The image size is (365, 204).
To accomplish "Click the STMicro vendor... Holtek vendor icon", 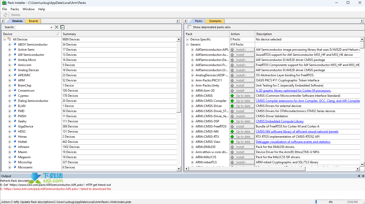I will pos(15,142).
